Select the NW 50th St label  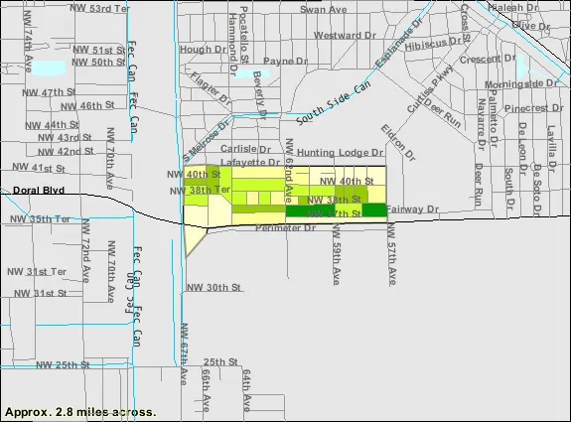pos(98,62)
